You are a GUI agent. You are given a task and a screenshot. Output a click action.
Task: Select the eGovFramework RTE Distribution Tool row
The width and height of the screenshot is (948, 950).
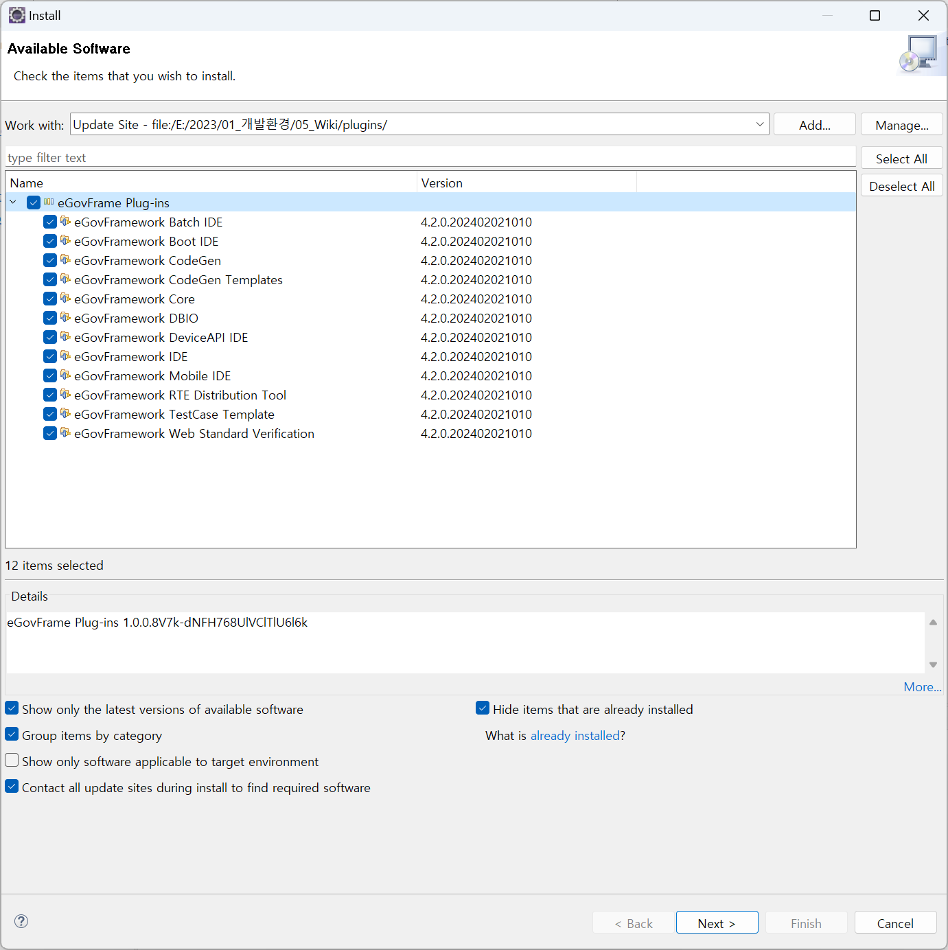click(x=180, y=395)
